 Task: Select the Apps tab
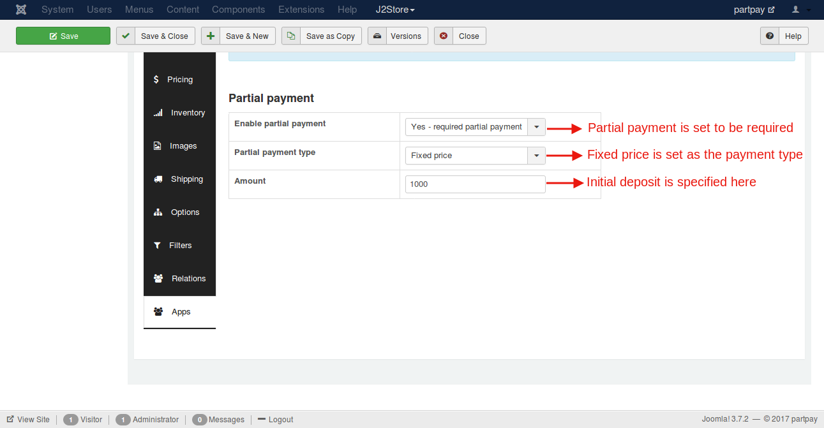(179, 312)
